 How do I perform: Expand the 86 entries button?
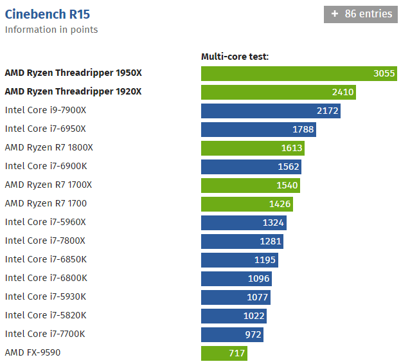pos(360,14)
